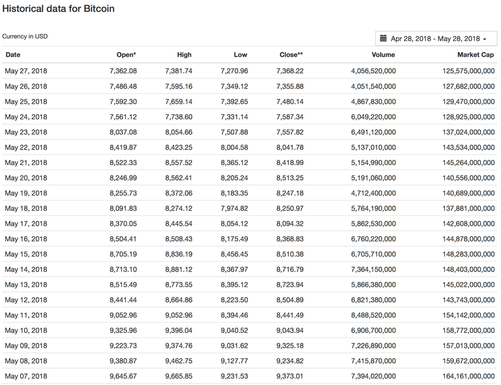Viewport: 501px width, 385px height.
Task: Click the Currency in USD label
Action: pos(25,37)
